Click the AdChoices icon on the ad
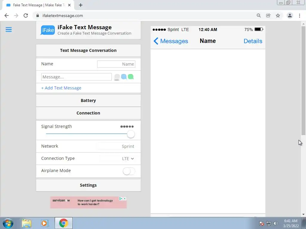This screenshot has width=306, height=229. pyautogui.click(x=121, y=198)
